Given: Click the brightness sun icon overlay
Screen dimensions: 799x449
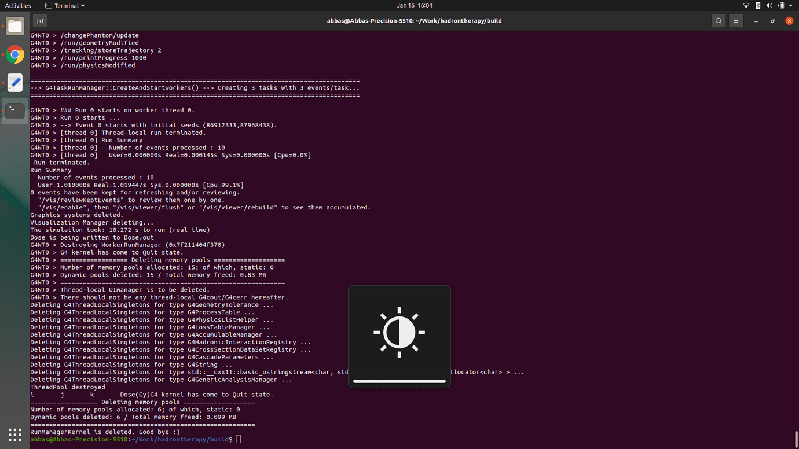Looking at the screenshot, I should pos(399,332).
